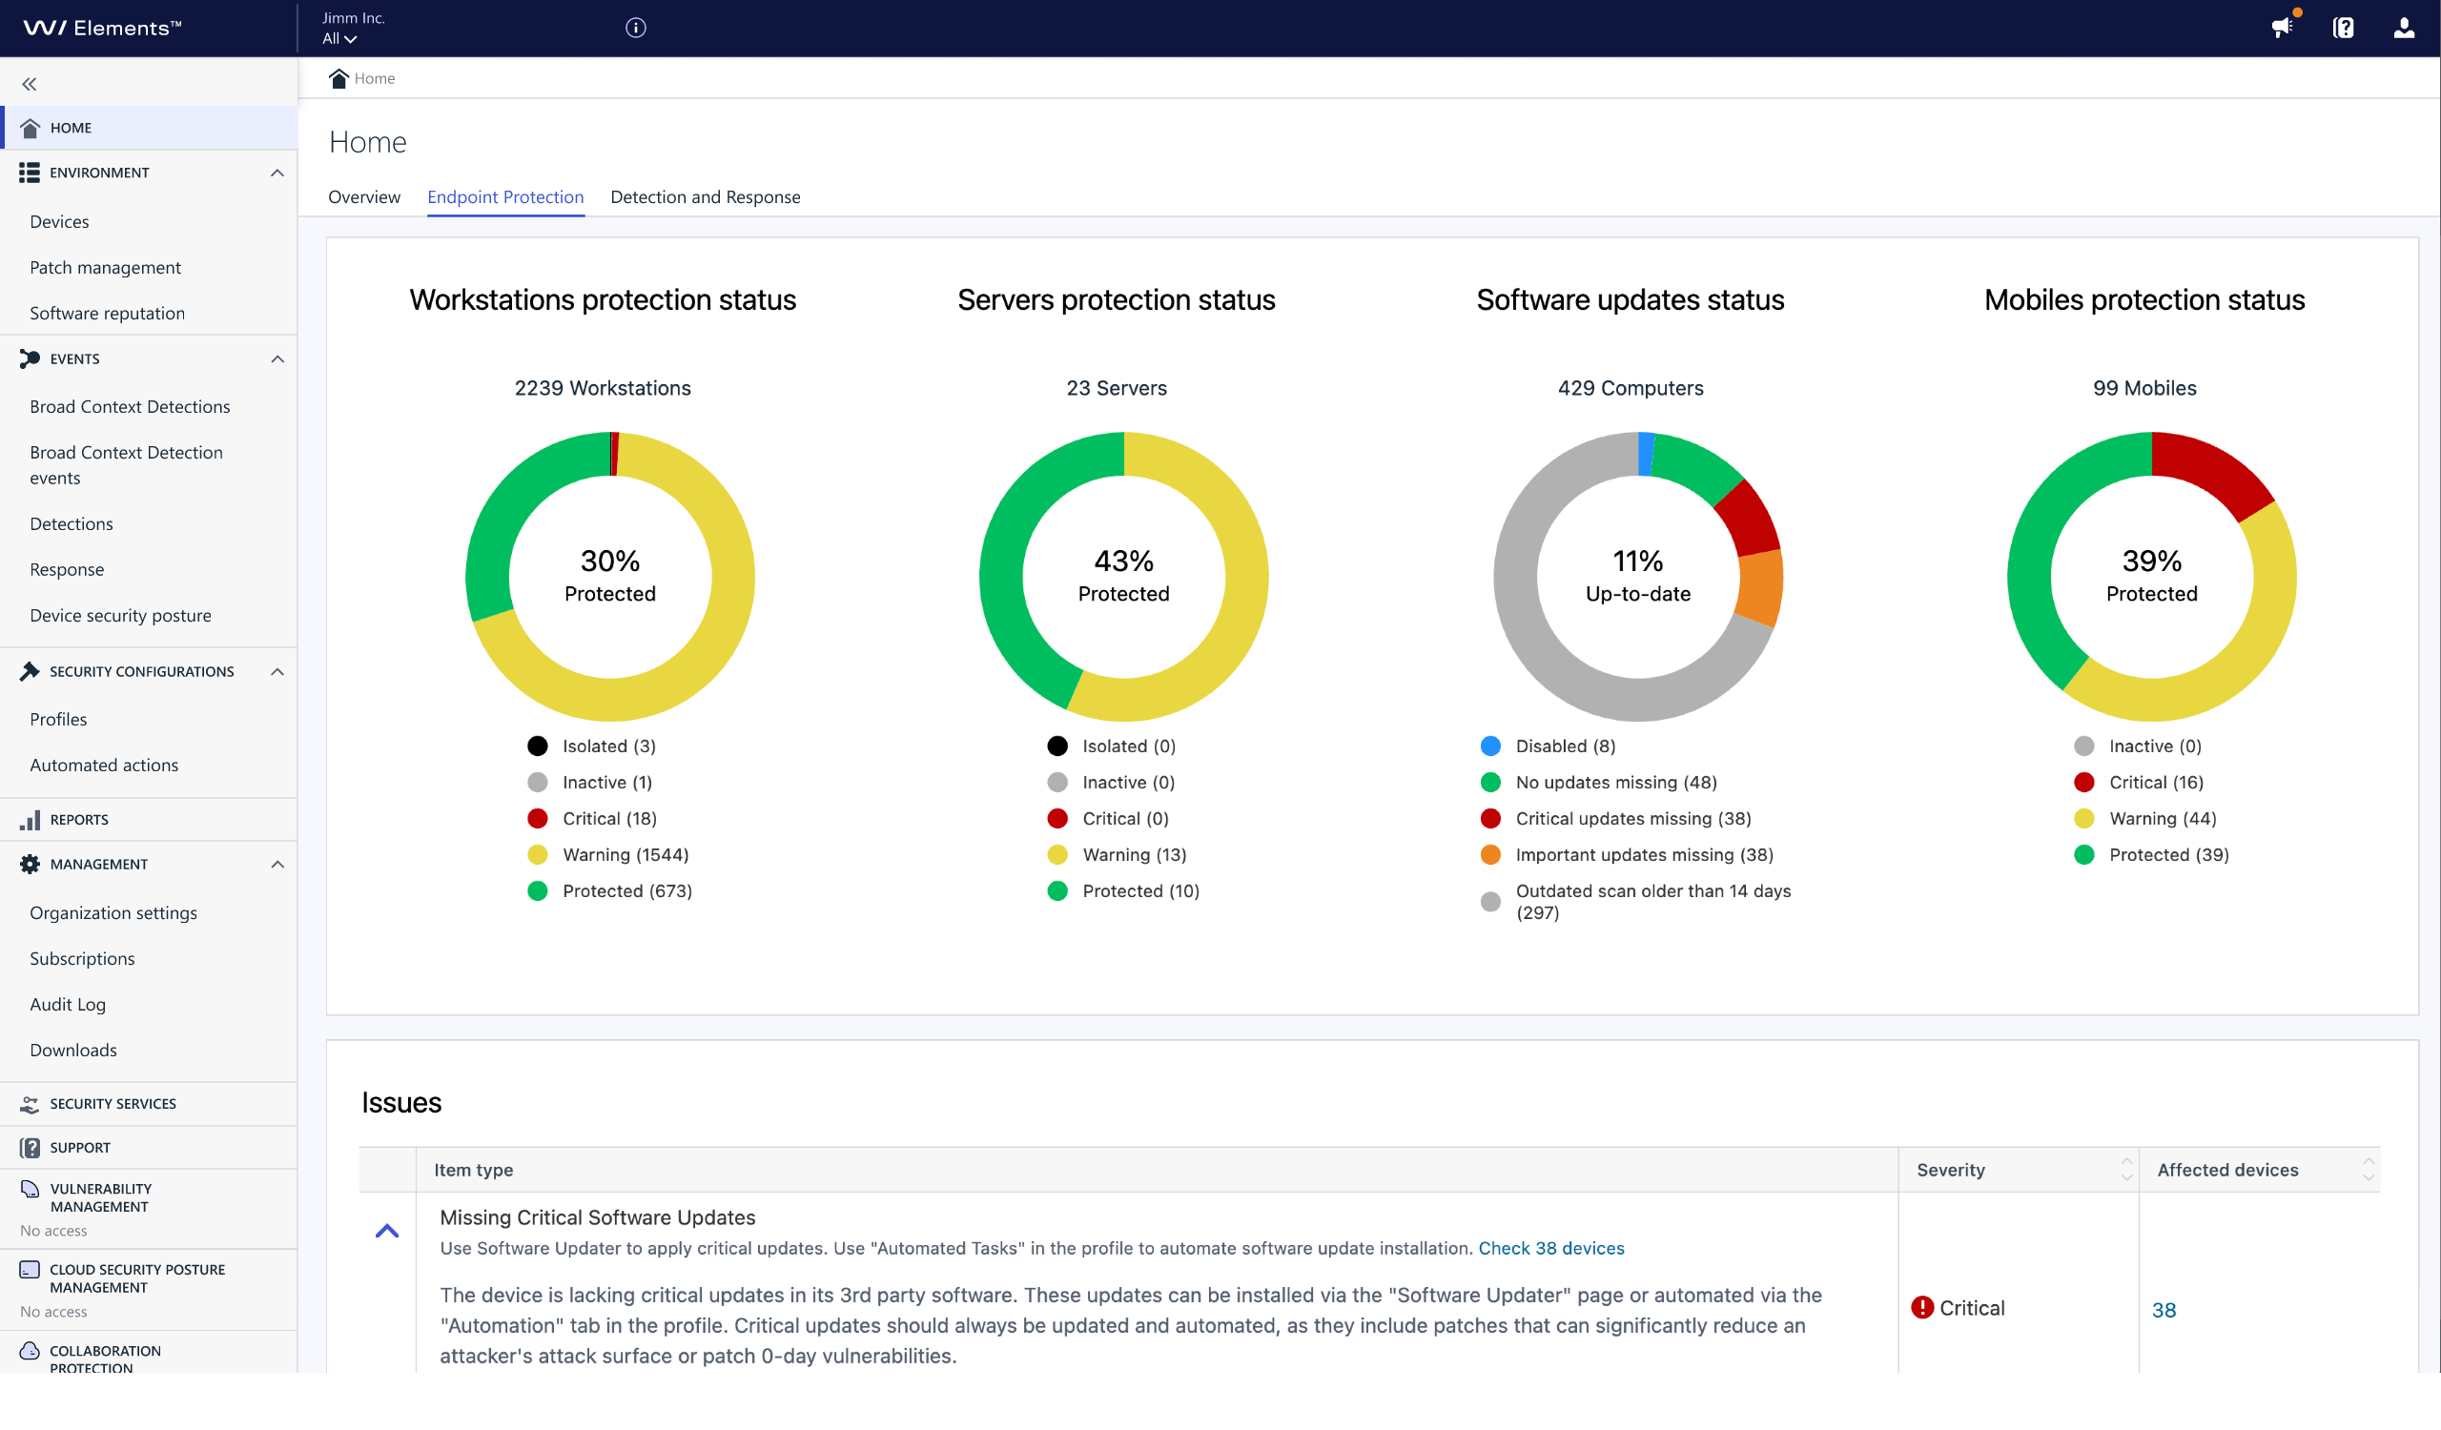Image resolution: width=2441 pixels, height=1430 pixels.
Task: Collapse the Management section chevron
Action: click(x=277, y=865)
